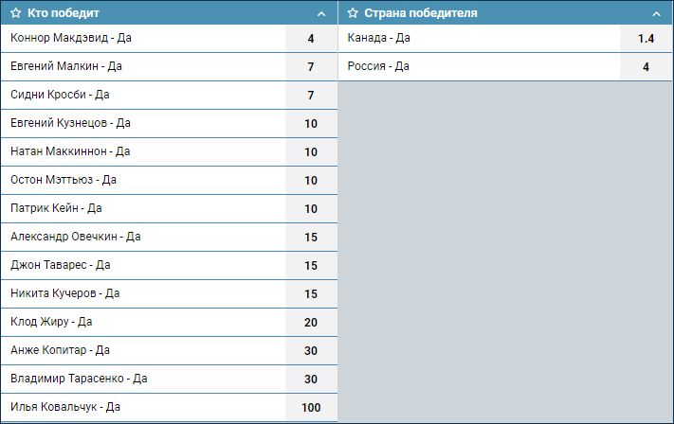Select odds 15 for Александр Овечкин
Screen dimensions: 674x424
[x=311, y=237]
